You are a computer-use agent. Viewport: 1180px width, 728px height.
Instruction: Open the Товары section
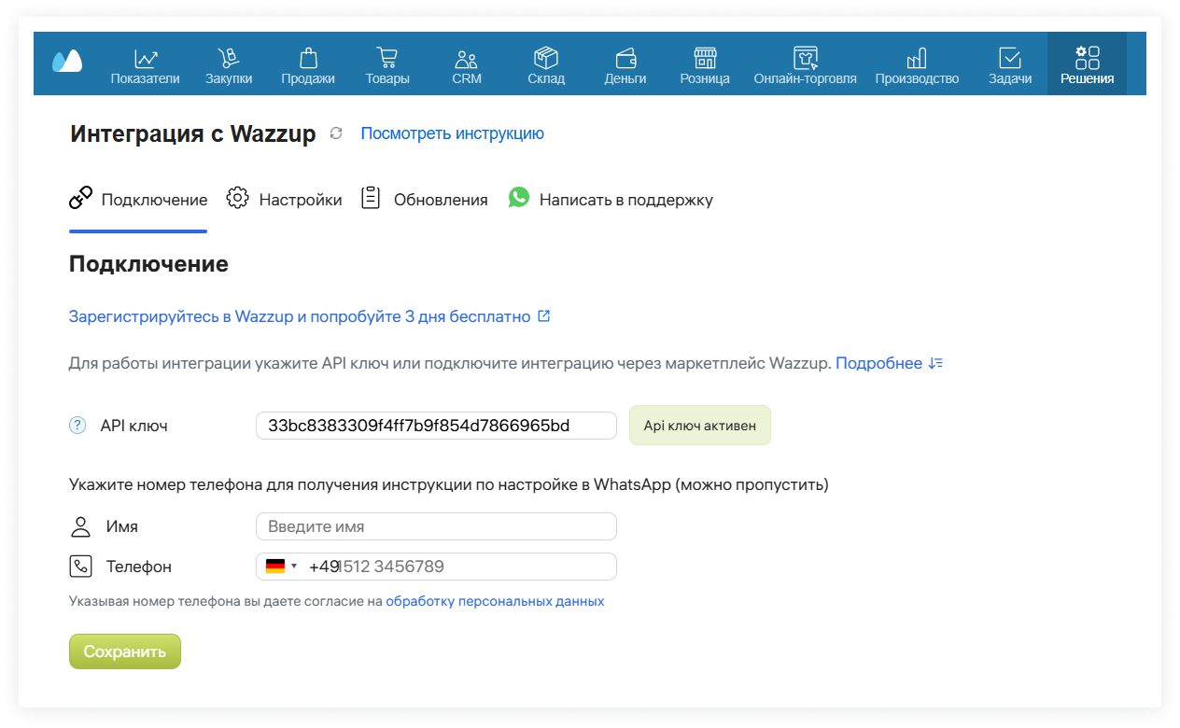[x=387, y=65]
